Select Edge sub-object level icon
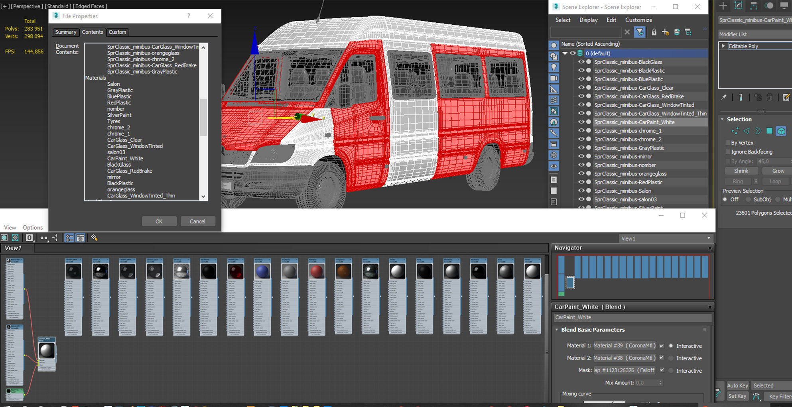Image resolution: width=792 pixels, height=407 pixels. [x=747, y=131]
